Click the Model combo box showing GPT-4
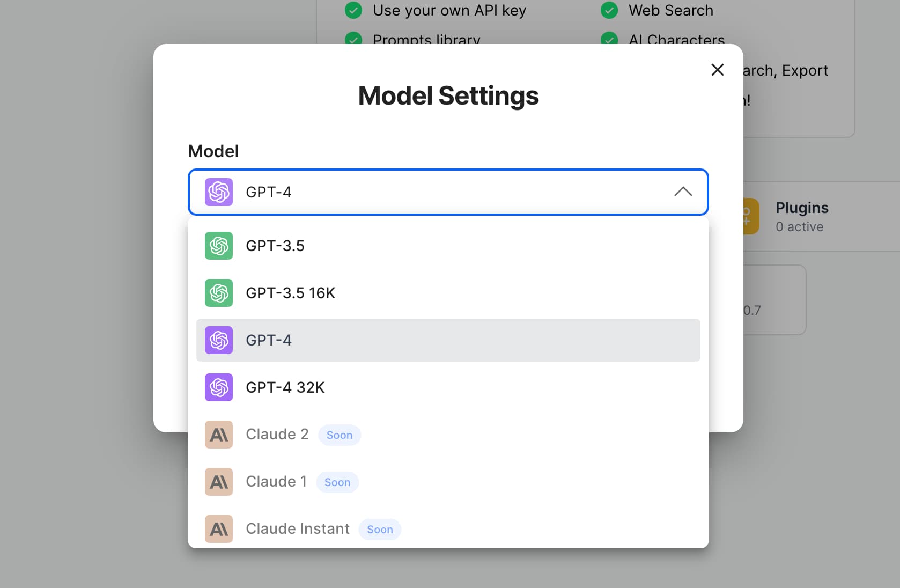 (x=448, y=192)
